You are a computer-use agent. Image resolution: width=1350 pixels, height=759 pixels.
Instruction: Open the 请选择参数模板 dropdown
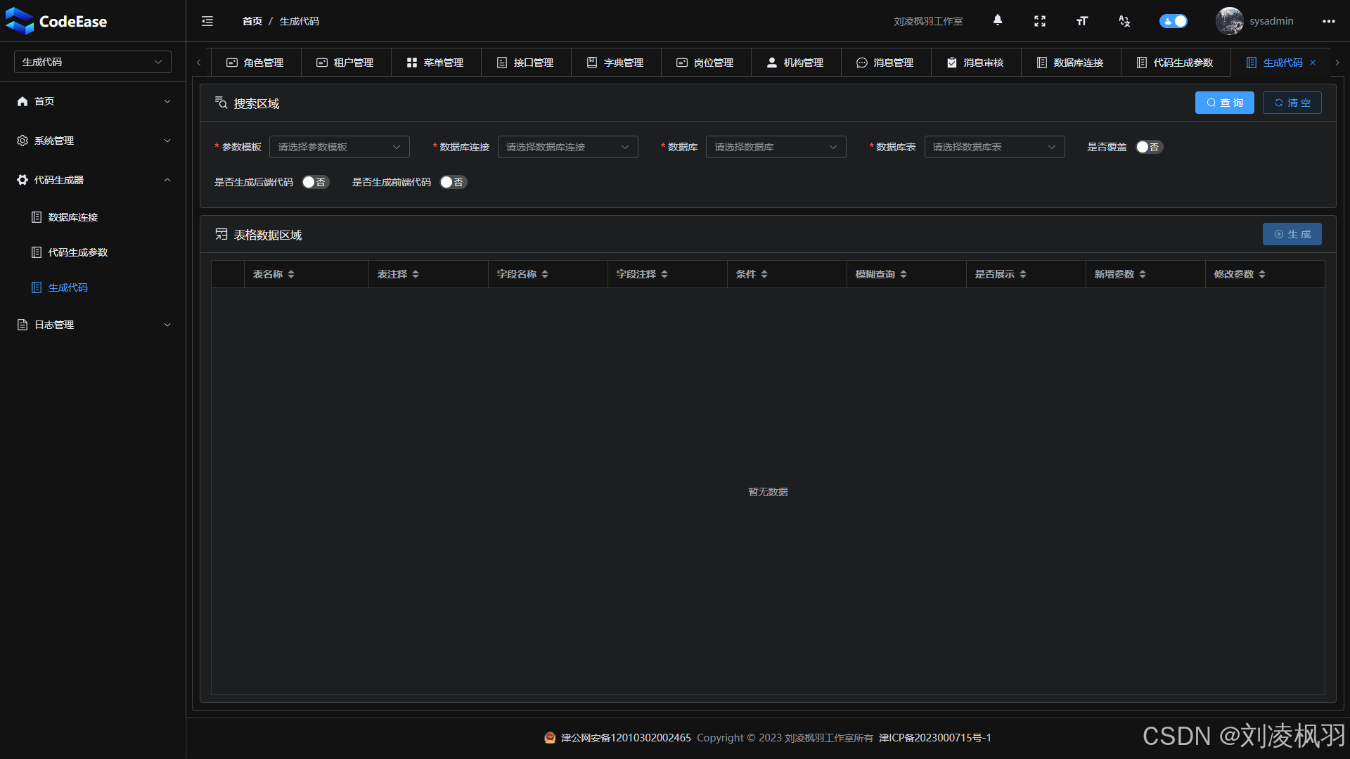tap(339, 147)
